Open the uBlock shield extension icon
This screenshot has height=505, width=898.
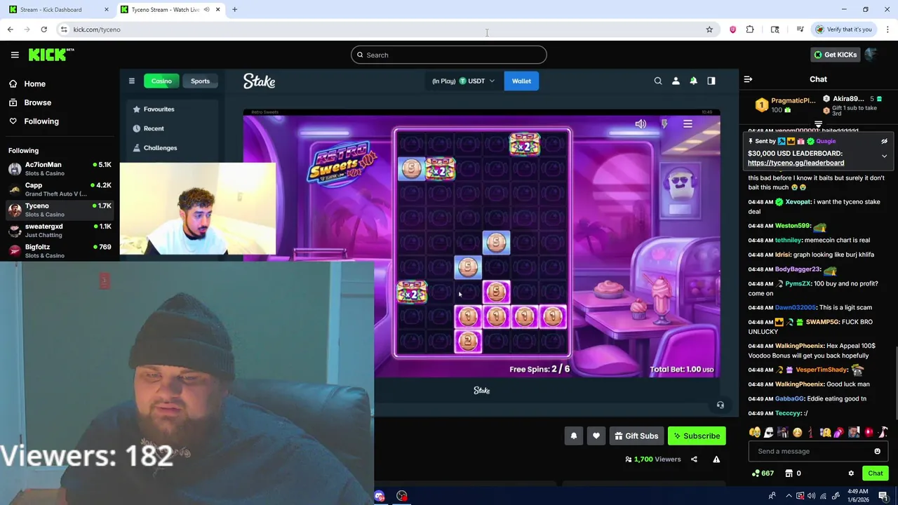point(732,29)
